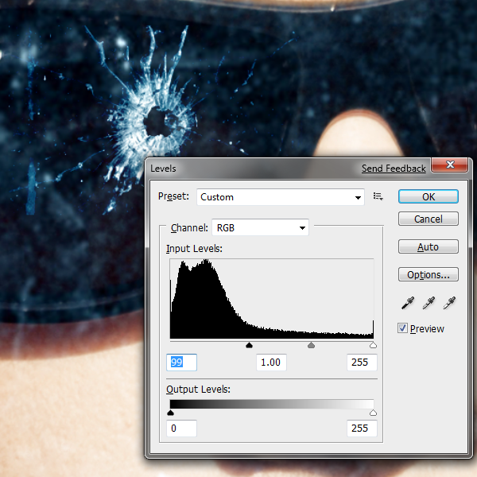The height and width of the screenshot is (477, 477).
Task: Open the Preset dropdown showing Custom
Action: 281,196
